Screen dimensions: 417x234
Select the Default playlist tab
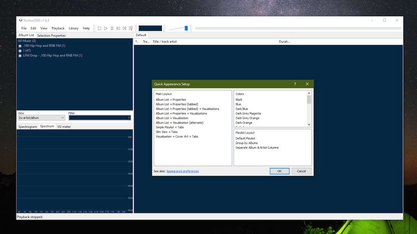tap(141, 35)
